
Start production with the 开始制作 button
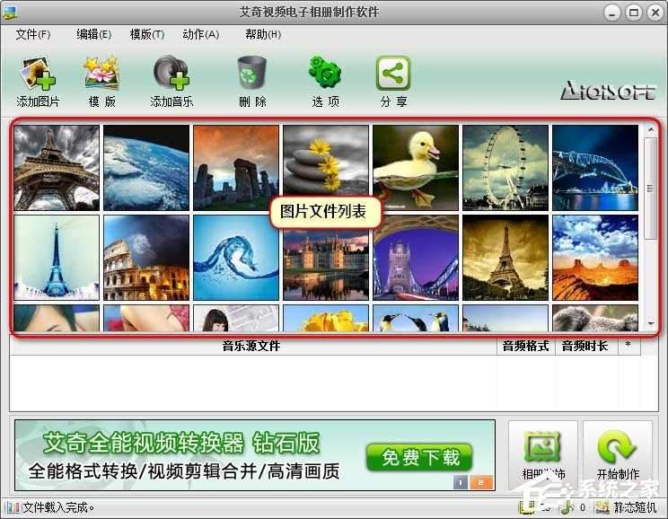point(618,454)
